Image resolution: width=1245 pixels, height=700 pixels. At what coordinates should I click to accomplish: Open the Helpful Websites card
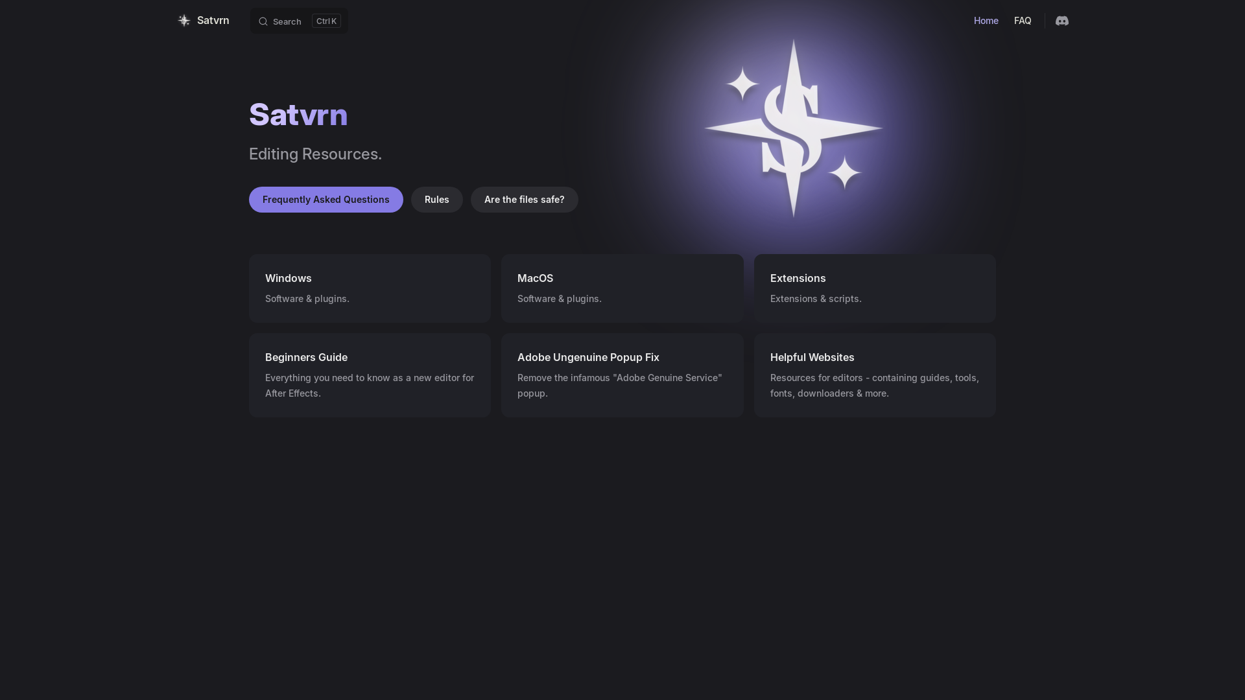[x=875, y=375]
